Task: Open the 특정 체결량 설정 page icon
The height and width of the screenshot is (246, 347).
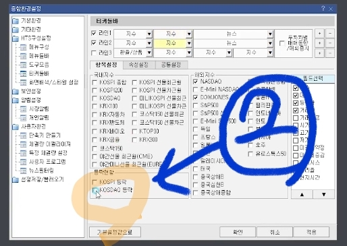Action: (24, 153)
